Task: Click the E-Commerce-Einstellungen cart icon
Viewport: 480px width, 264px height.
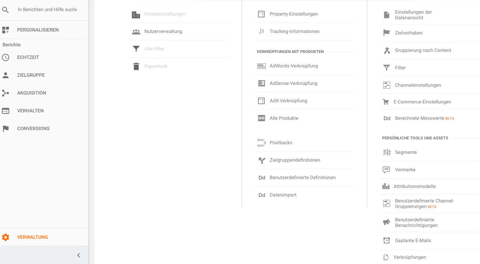Action: [386, 102]
